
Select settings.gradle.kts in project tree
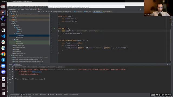(x=19, y=53)
